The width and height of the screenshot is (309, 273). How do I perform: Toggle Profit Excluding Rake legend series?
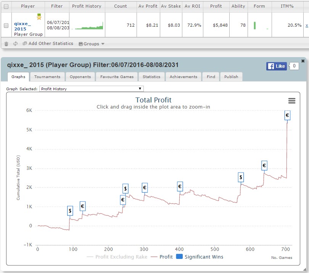(x=117, y=257)
